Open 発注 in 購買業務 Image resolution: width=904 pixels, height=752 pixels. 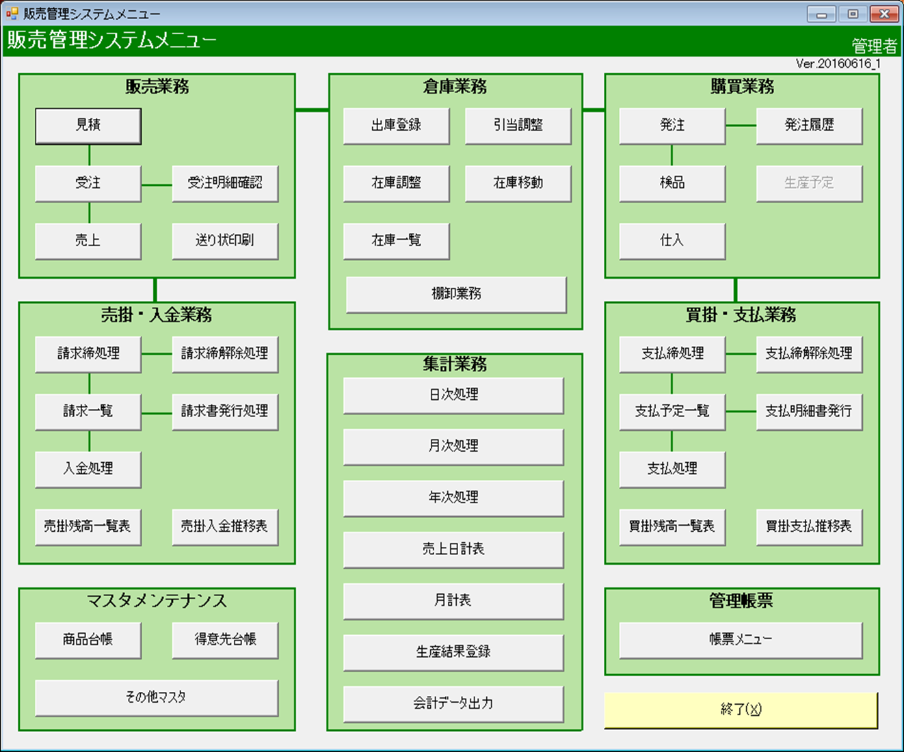click(672, 126)
